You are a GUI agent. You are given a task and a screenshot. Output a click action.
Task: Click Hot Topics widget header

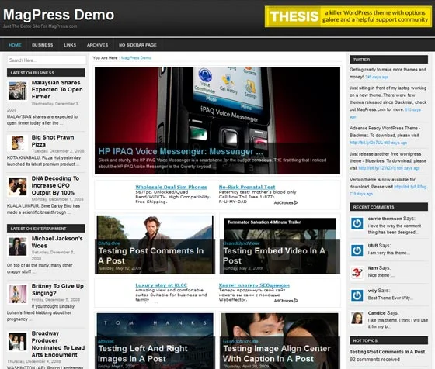click(x=388, y=340)
